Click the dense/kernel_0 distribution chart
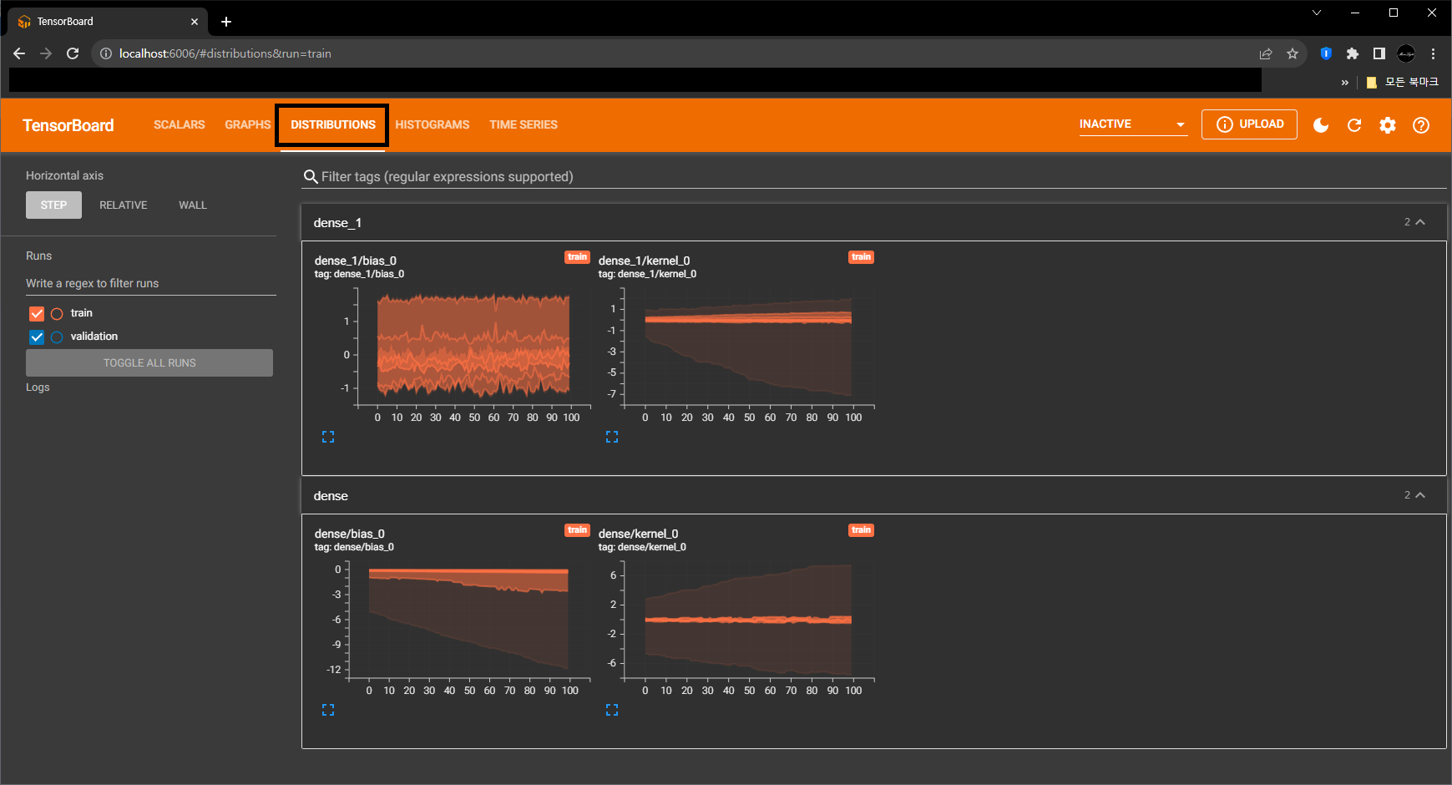 (x=747, y=620)
